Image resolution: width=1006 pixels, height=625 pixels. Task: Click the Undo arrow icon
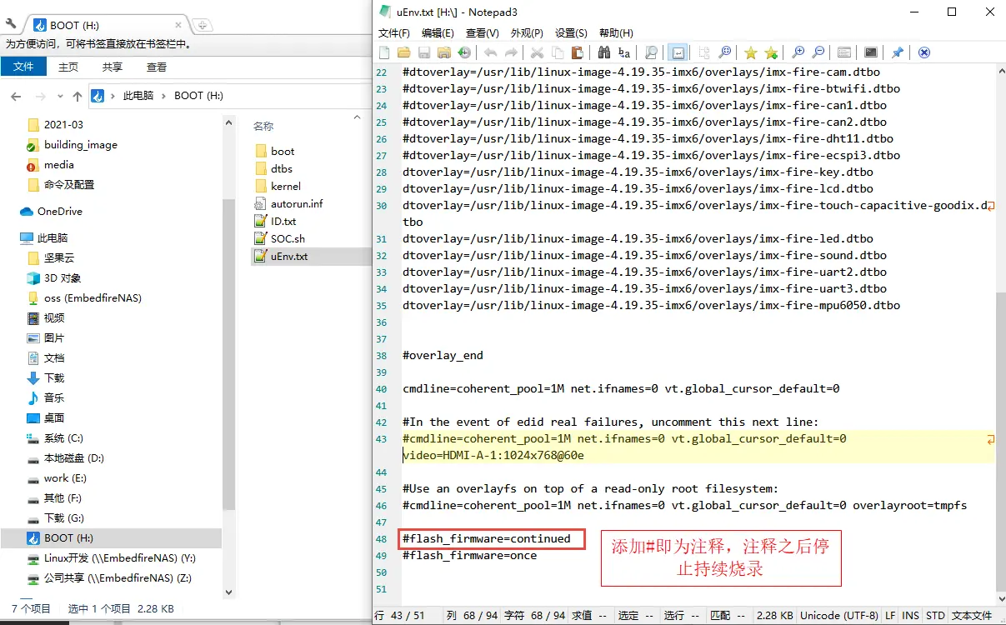pyautogui.click(x=491, y=52)
